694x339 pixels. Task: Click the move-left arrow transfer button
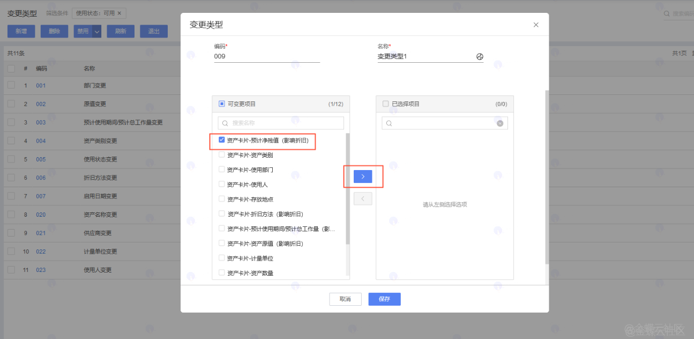tap(363, 198)
